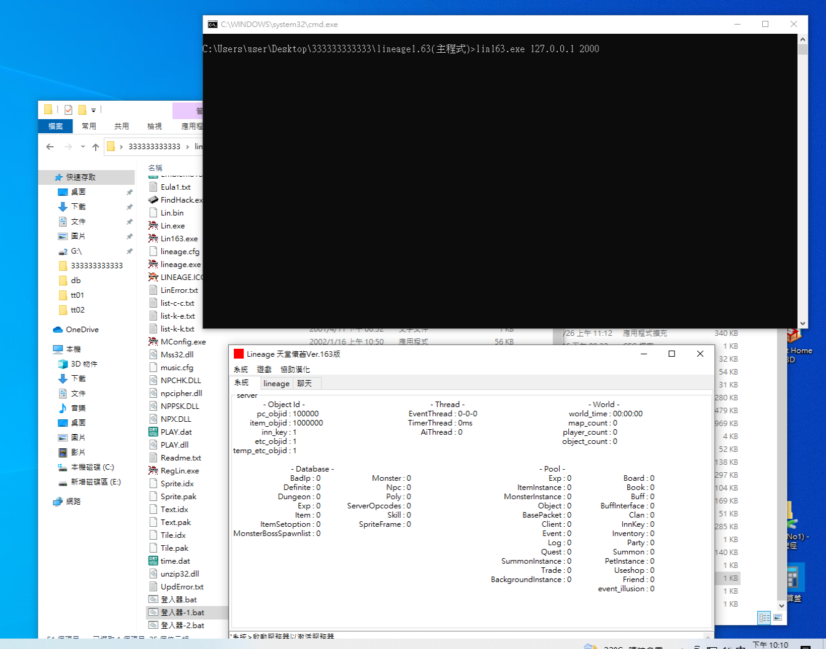Open quick access toolbar customize dropdown
Screen dimensions: 826x649
(x=93, y=111)
